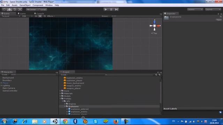Viewport: 223px width, 125px height.
Task: Toggle 2D scene view mode
Action: click(x=36, y=16)
